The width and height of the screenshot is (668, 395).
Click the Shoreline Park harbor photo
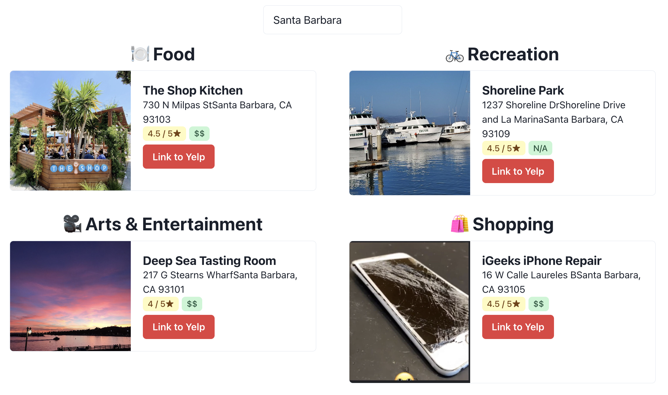tap(409, 133)
